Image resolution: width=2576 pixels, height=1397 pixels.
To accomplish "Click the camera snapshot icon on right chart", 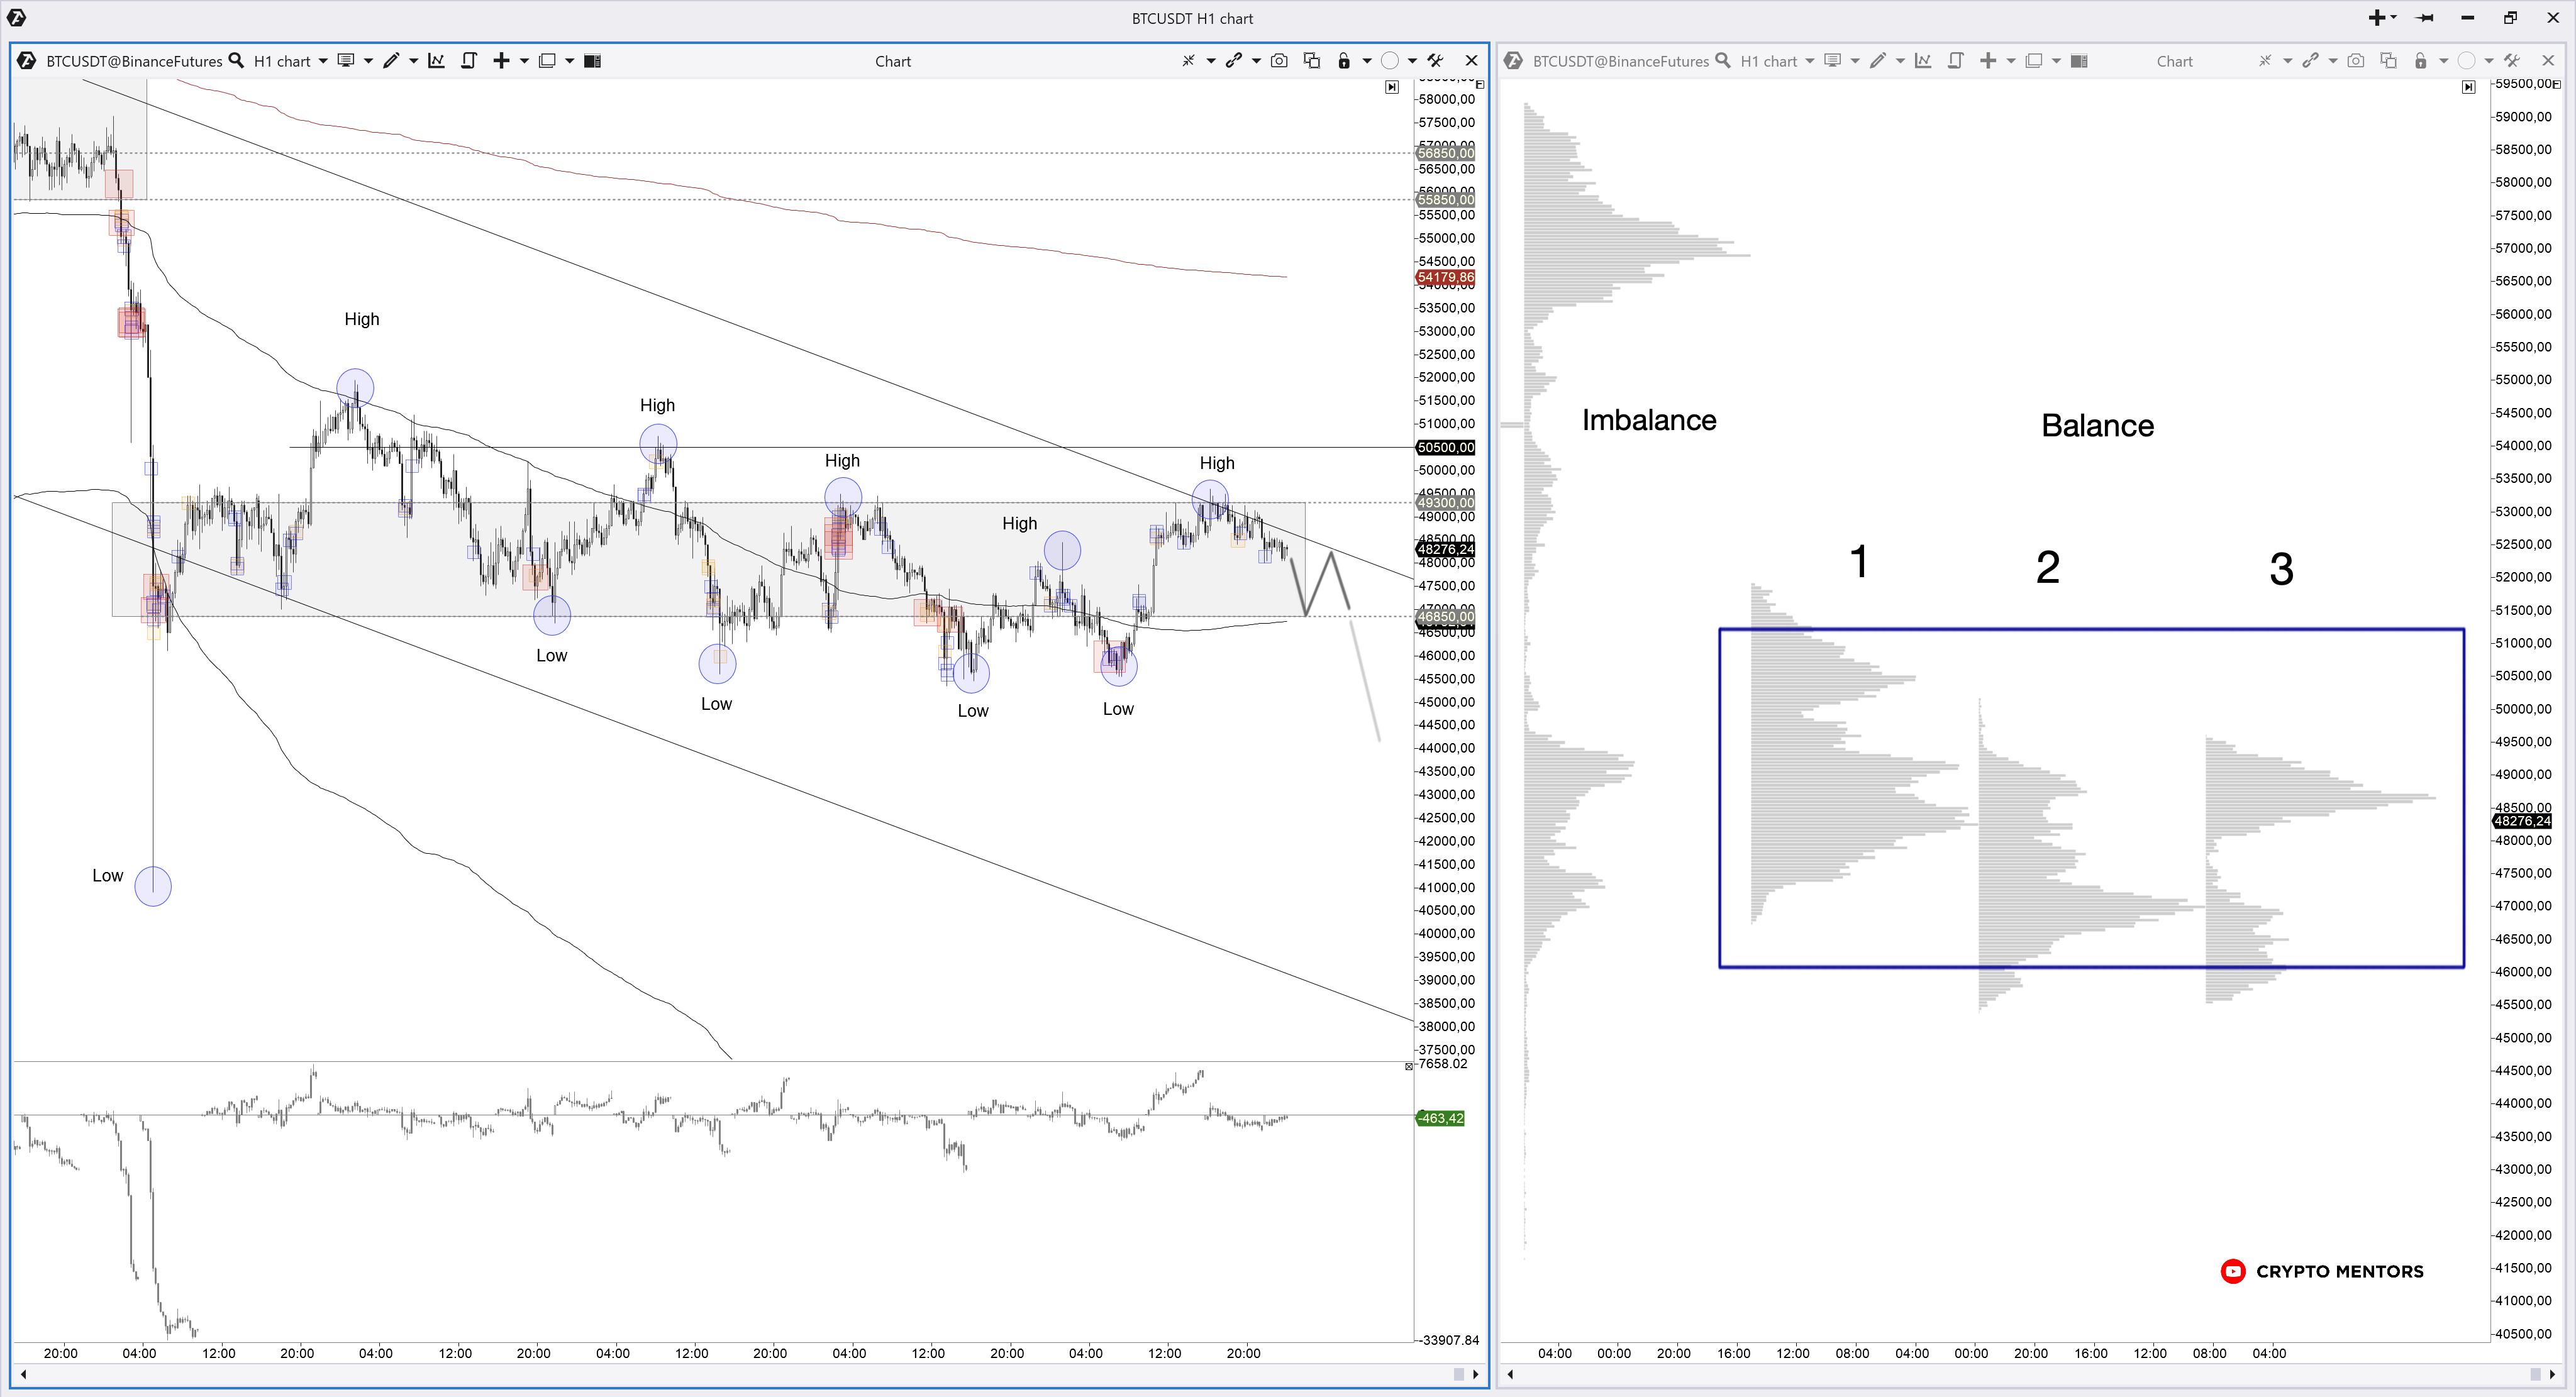I will [x=2356, y=61].
